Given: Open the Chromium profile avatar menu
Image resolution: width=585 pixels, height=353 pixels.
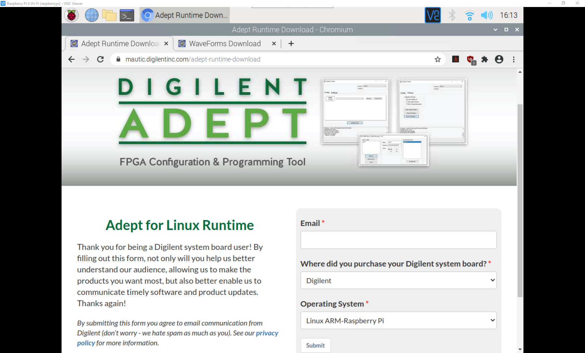Looking at the screenshot, I should point(499,59).
